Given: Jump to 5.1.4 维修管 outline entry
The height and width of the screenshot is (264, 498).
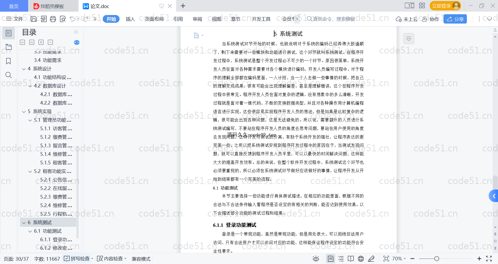Looking at the screenshot, I should pos(56,154).
